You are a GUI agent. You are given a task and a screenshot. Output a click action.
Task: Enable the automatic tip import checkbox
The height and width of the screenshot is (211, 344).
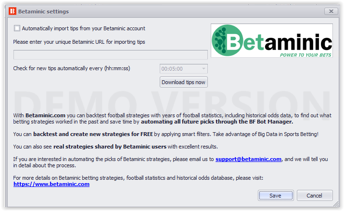17,28
